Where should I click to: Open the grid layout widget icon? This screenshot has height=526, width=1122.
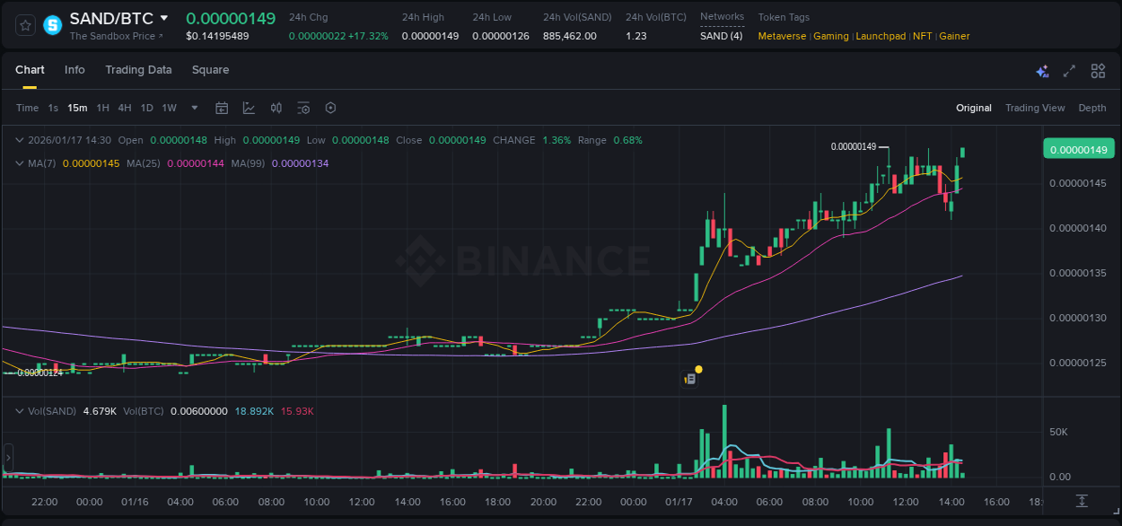click(1098, 70)
